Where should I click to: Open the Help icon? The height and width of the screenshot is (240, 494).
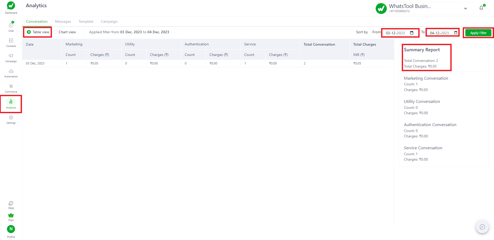click(x=11, y=203)
